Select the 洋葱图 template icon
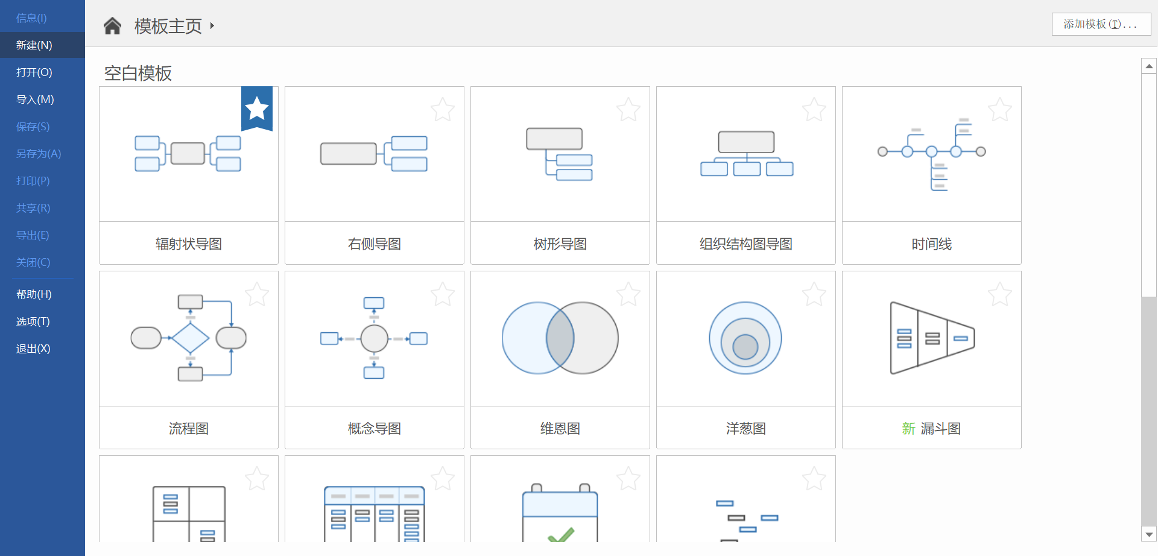This screenshot has height=556, width=1158. click(745, 338)
